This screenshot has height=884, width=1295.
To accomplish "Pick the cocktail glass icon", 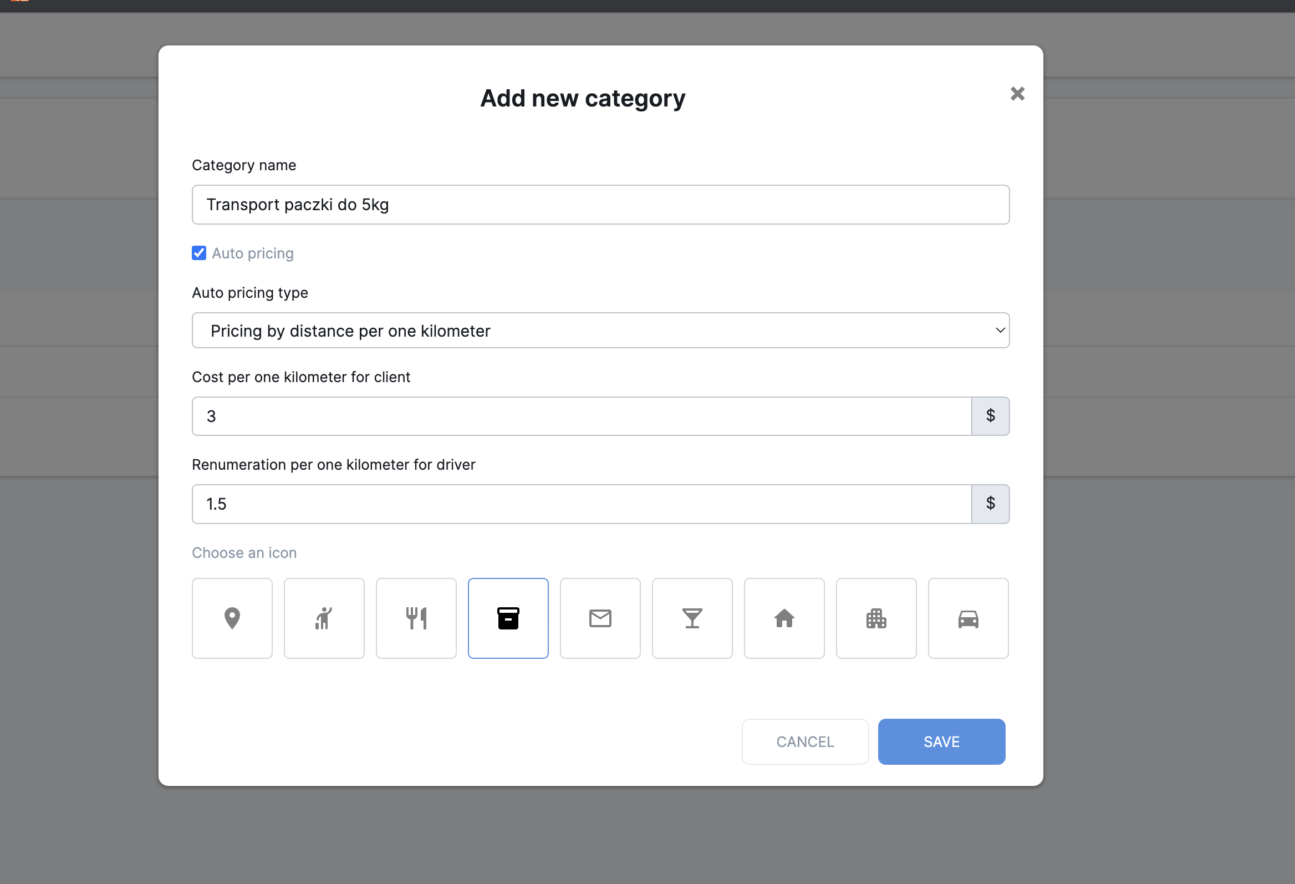I will (691, 618).
